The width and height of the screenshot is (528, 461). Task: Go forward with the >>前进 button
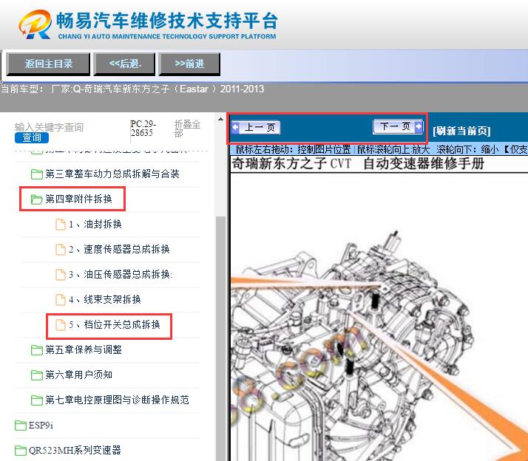tap(189, 64)
